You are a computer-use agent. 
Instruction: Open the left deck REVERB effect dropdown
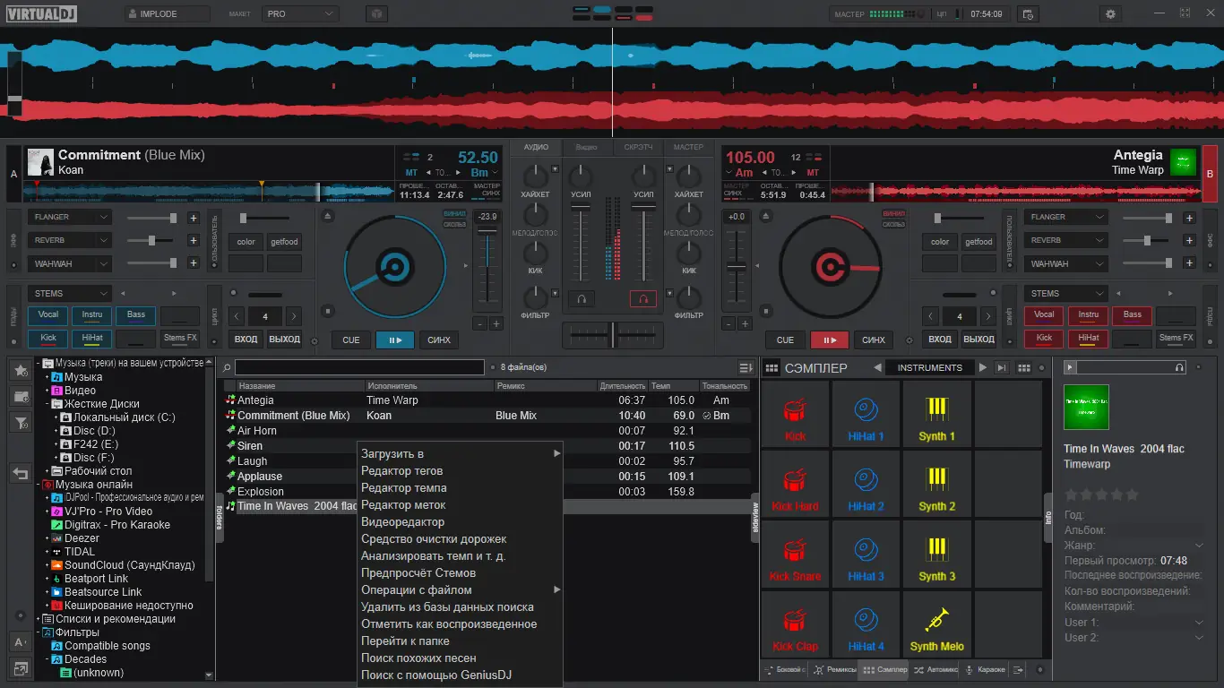pos(69,240)
